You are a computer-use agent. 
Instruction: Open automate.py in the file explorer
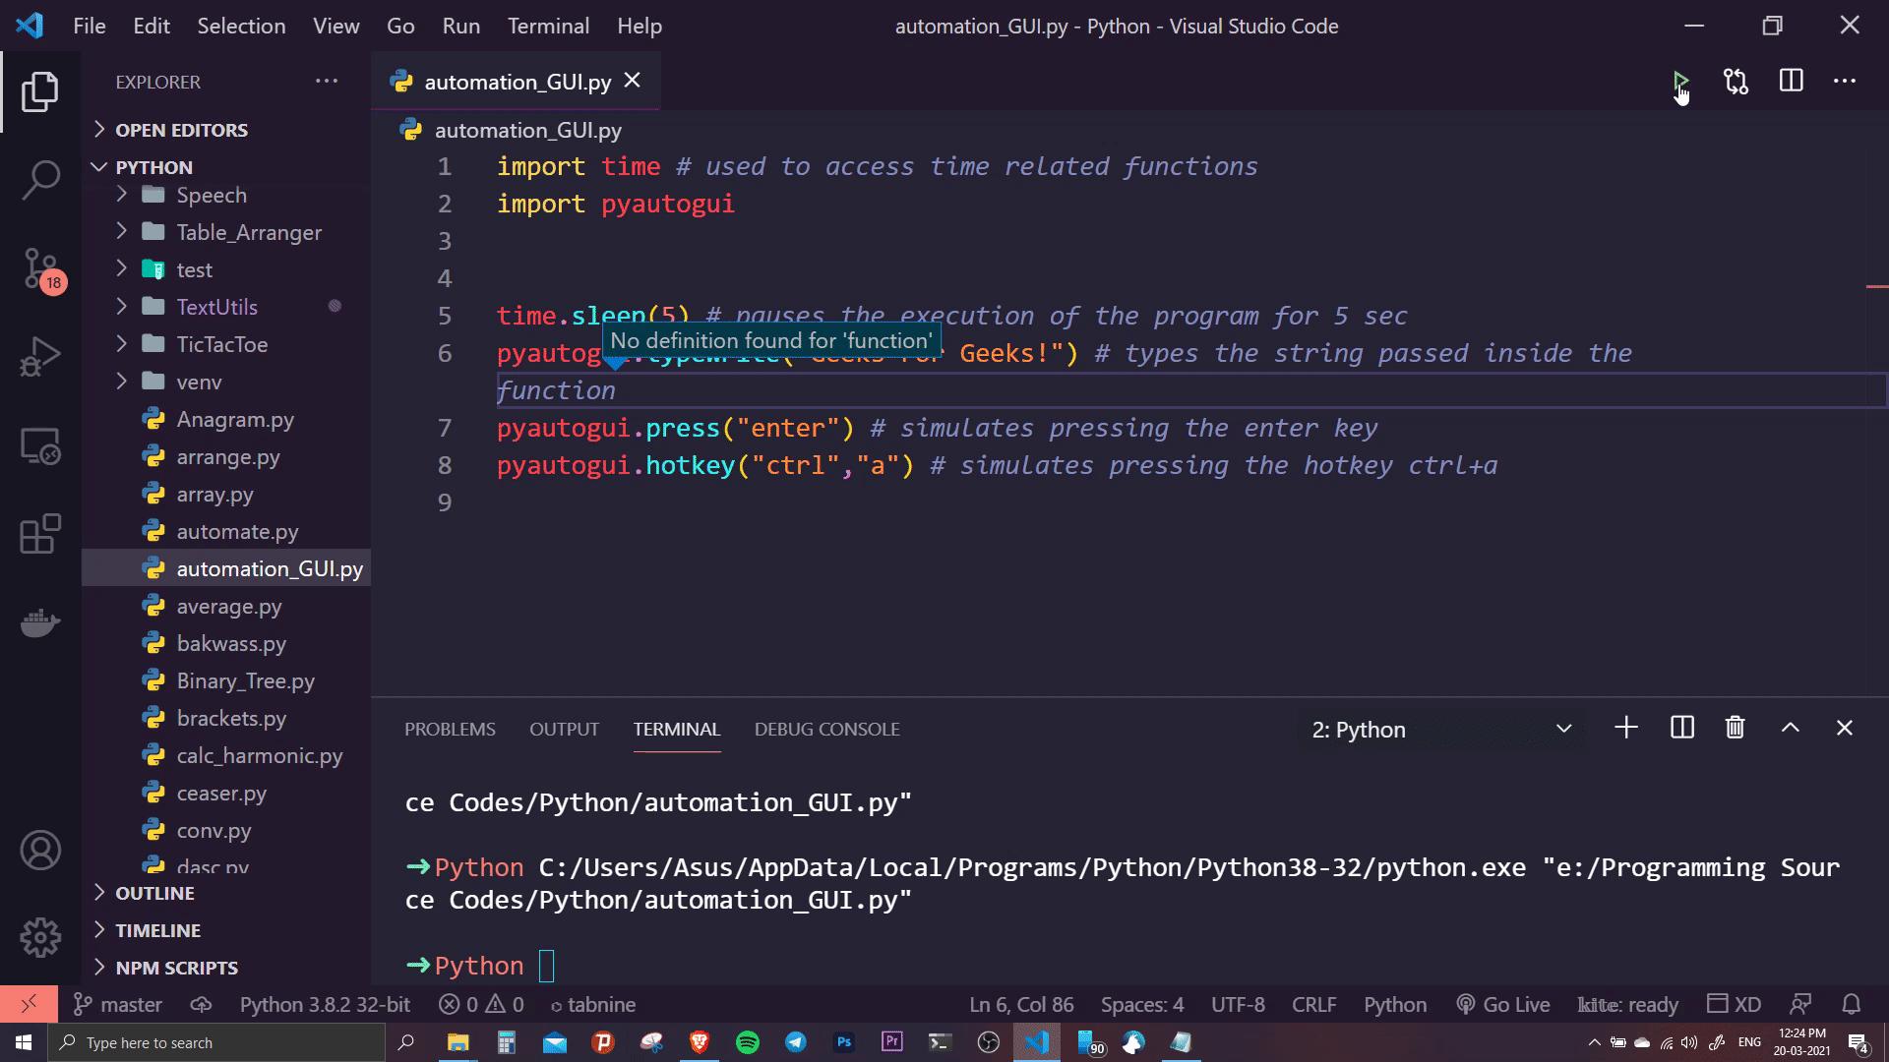click(237, 532)
